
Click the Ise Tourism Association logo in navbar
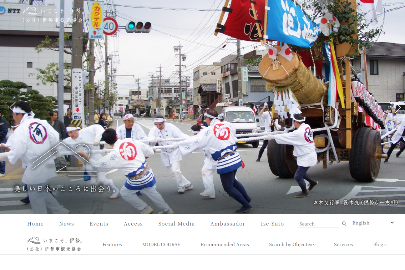tap(55, 244)
